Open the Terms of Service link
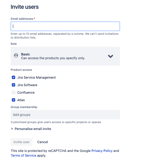This screenshot has height=166, width=141. pyautogui.click(x=24, y=155)
